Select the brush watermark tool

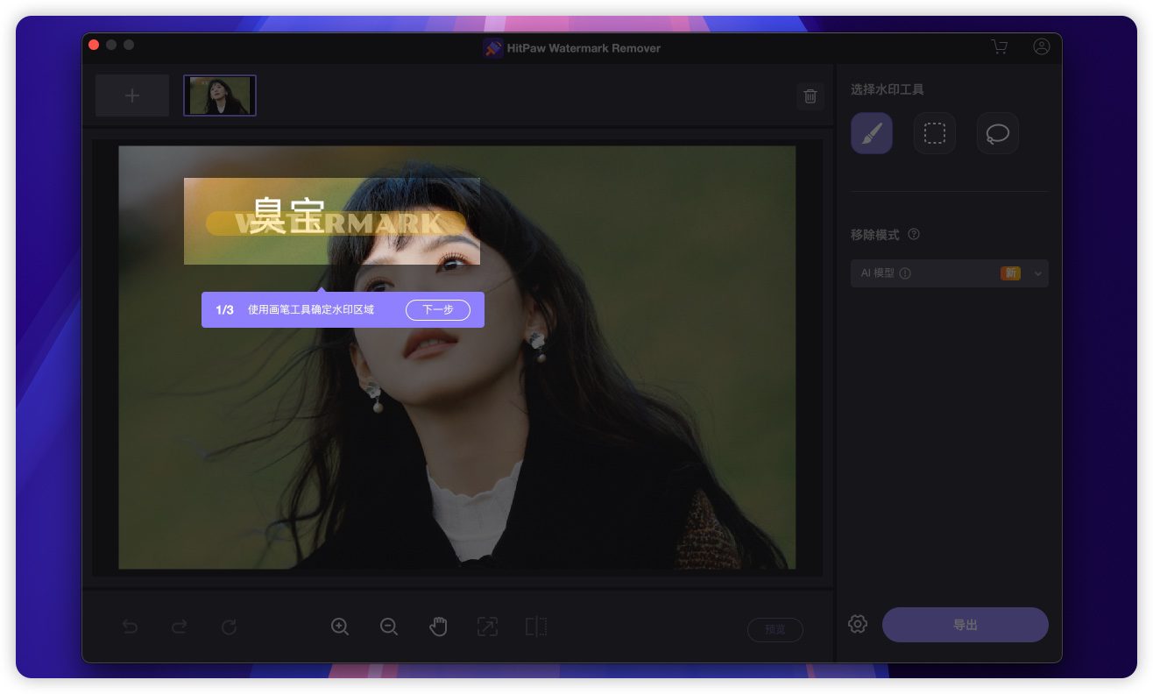click(x=872, y=133)
